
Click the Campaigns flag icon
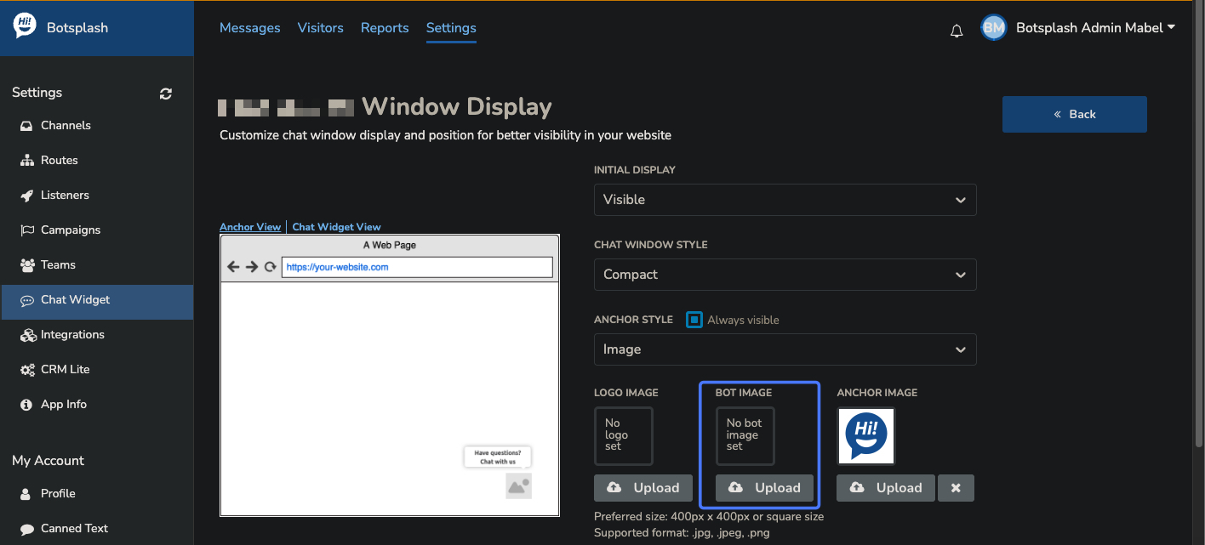pos(26,230)
